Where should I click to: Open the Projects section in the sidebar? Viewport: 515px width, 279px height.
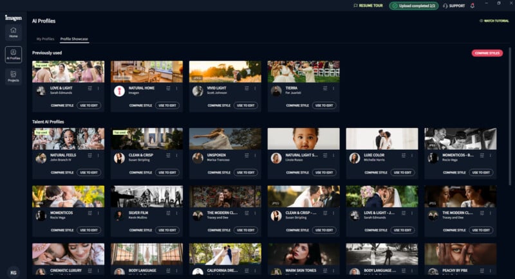coord(14,76)
